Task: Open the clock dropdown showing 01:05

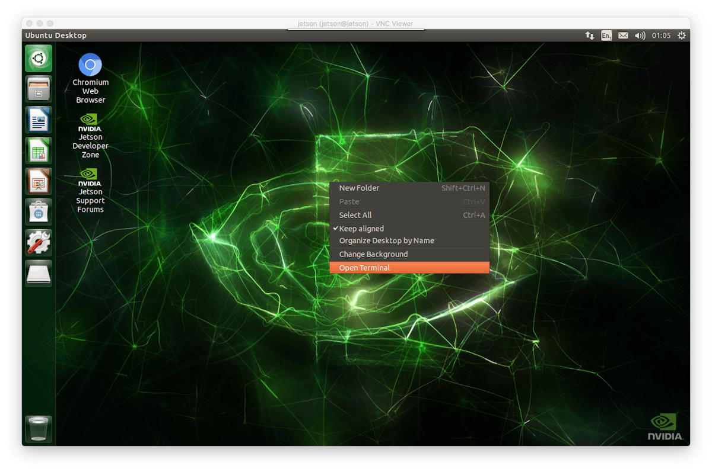Action: pyautogui.click(x=661, y=35)
